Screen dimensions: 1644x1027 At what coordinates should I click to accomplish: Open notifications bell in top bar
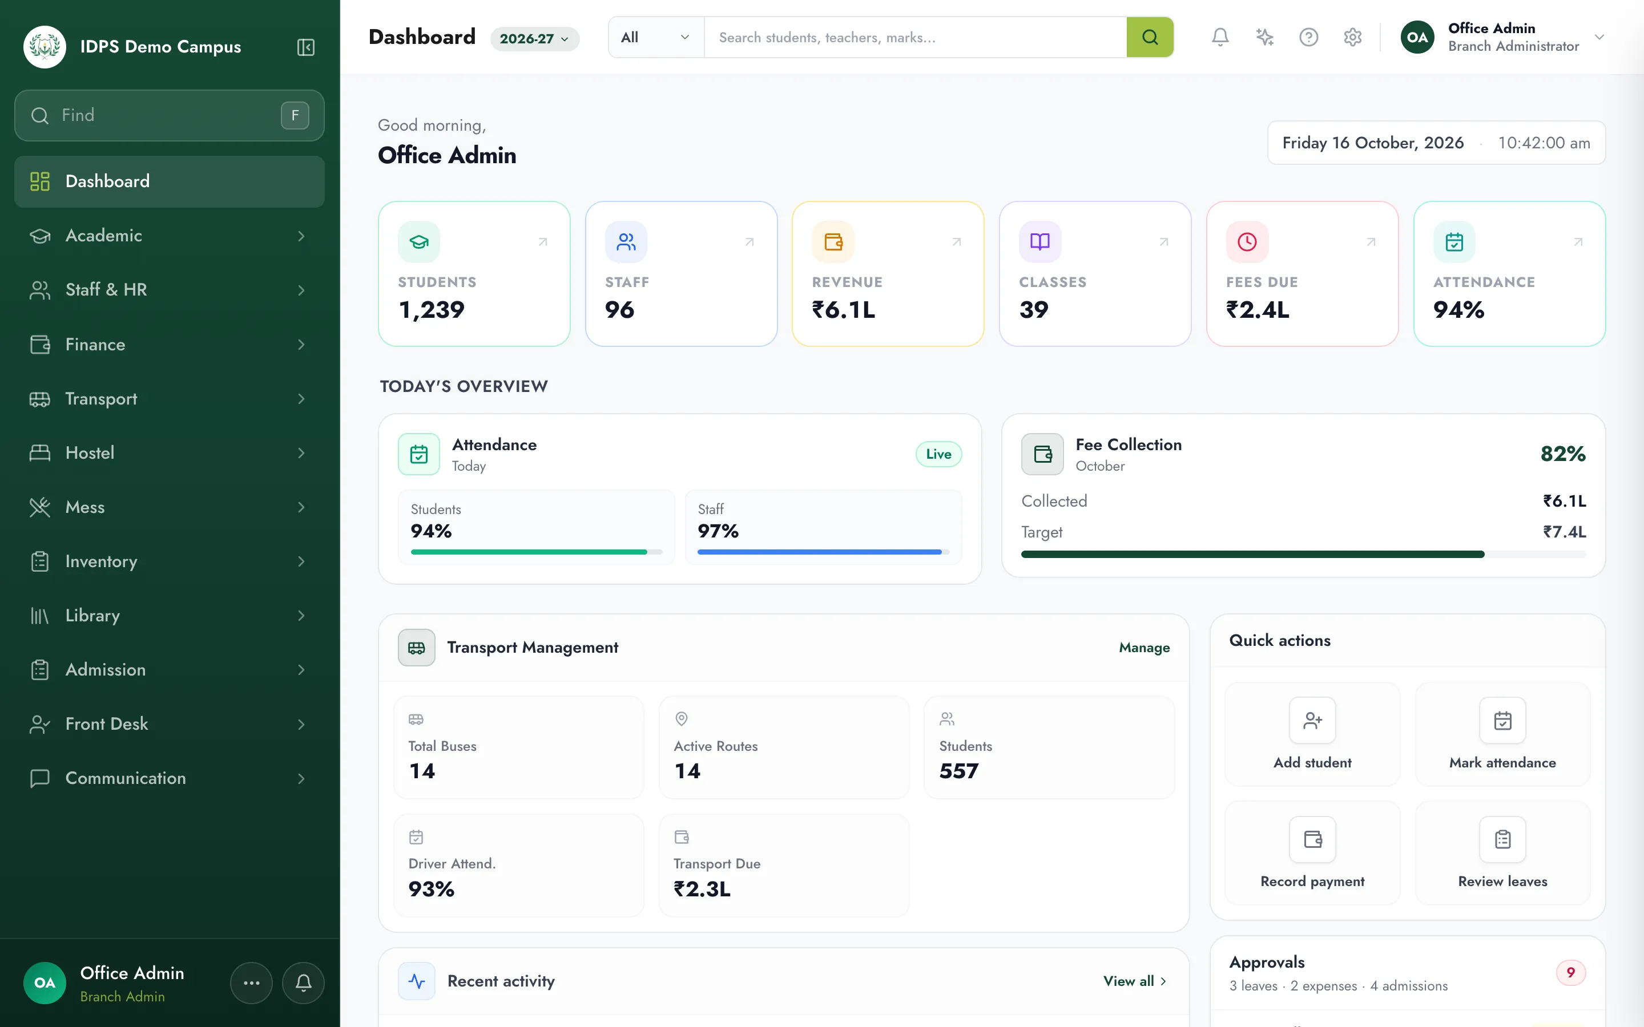[1220, 37]
